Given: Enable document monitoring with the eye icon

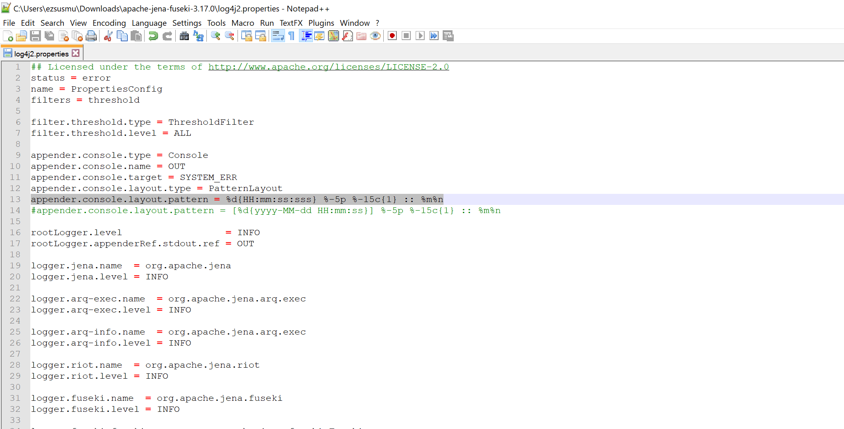Looking at the screenshot, I should [375, 36].
